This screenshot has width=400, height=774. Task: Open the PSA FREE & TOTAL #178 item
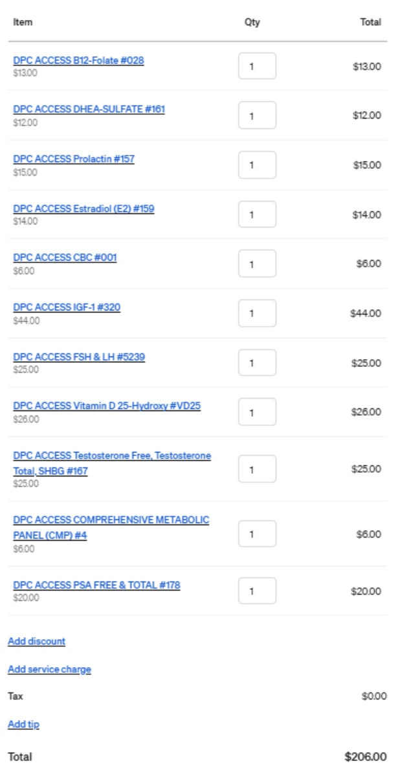[x=96, y=585]
